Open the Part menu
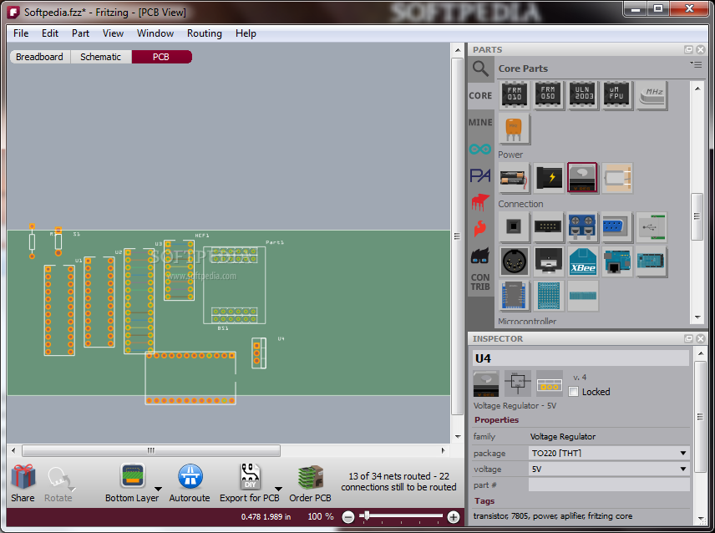715x533 pixels. point(80,33)
